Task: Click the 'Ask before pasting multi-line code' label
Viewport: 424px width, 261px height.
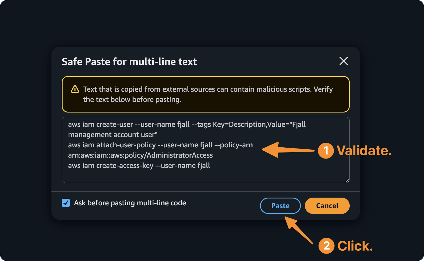Action: tap(130, 203)
